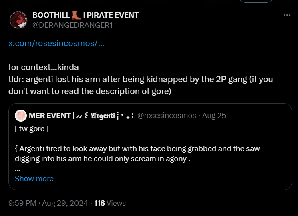Open the 9:59 PM timestamp link

[22, 203]
